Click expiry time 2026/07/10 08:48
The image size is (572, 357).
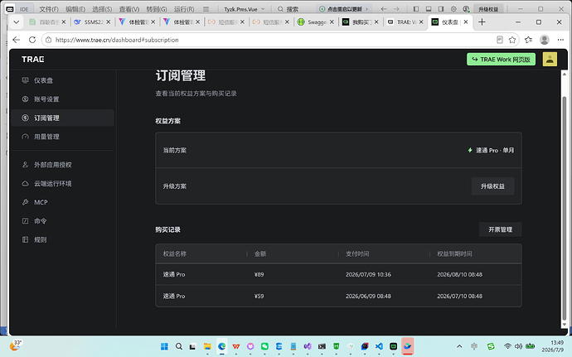(x=459, y=296)
